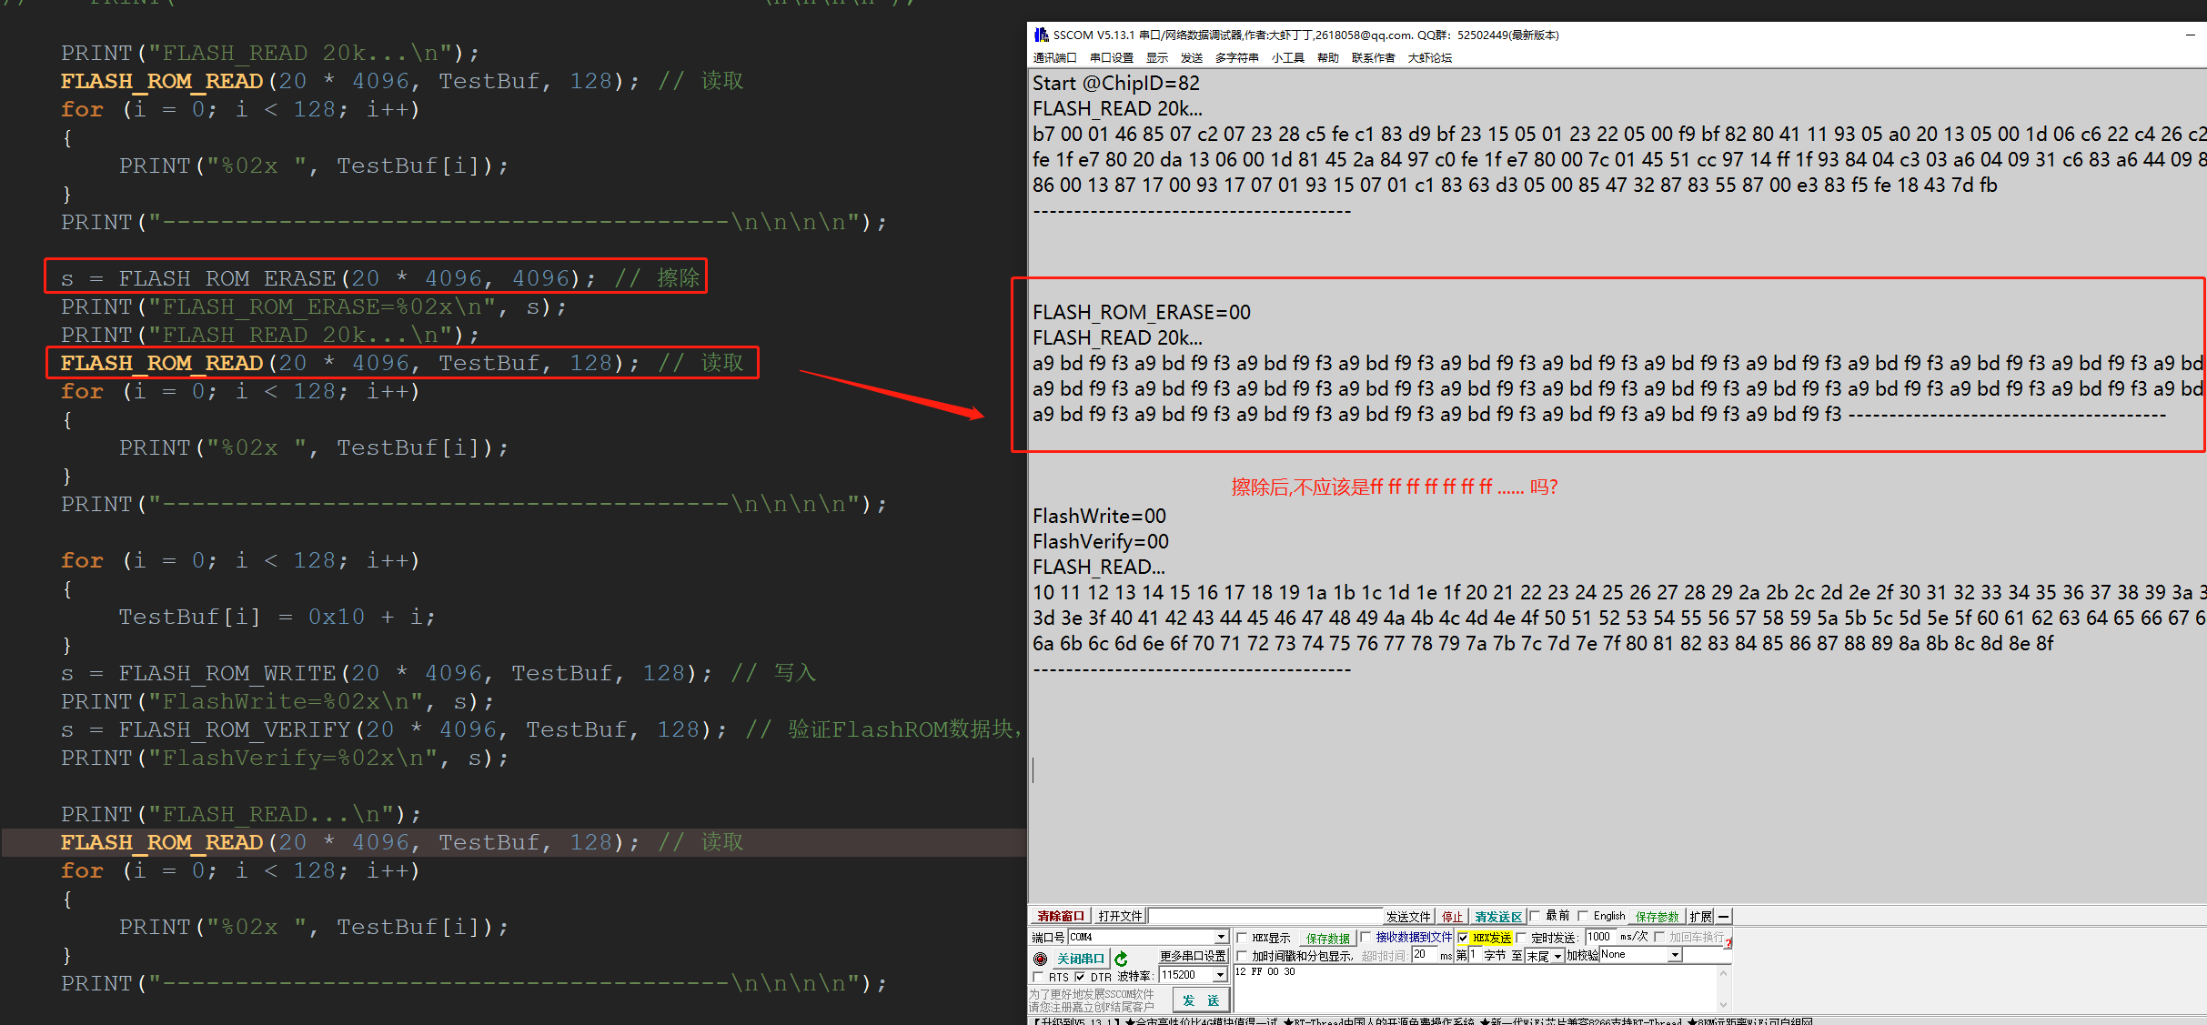Open the 115200 baud rate dropdown
2207x1025 pixels.
tap(1220, 975)
